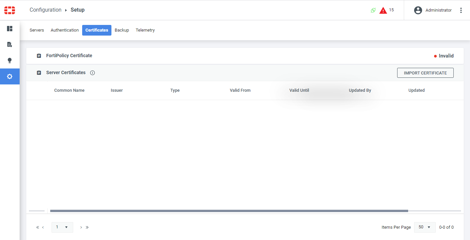The height and width of the screenshot is (240, 470).
Task: Open the gear settings icon in sidebar
Action: 10,76
